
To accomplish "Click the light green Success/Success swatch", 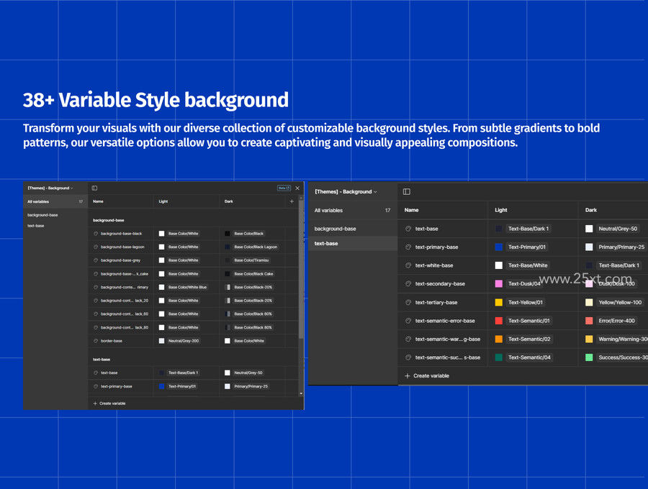I will (x=589, y=357).
